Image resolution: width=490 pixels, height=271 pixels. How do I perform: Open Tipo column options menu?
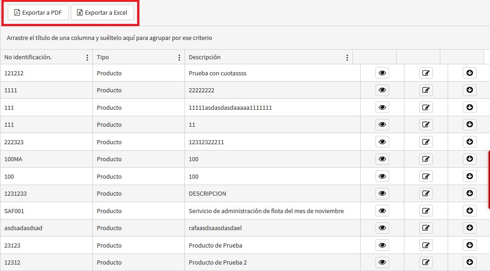179,58
